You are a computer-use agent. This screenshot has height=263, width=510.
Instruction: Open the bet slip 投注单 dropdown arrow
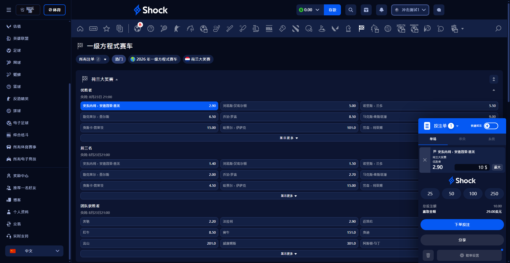pyautogui.click(x=457, y=126)
